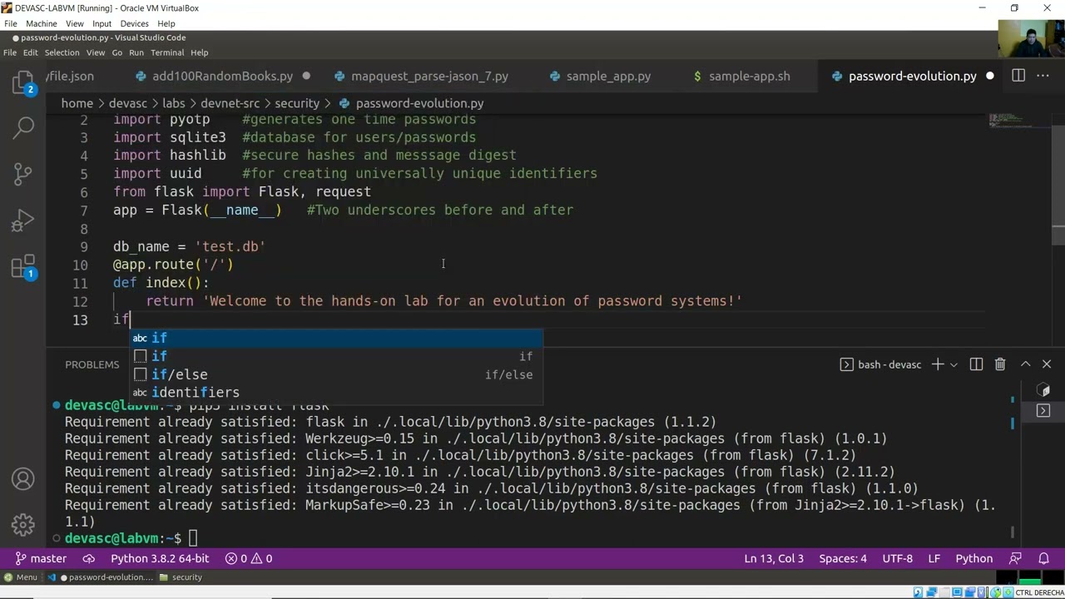Screen dimensions: 1065x599
Task: Choose the 'identifiers' suggestion
Action: tap(336, 393)
